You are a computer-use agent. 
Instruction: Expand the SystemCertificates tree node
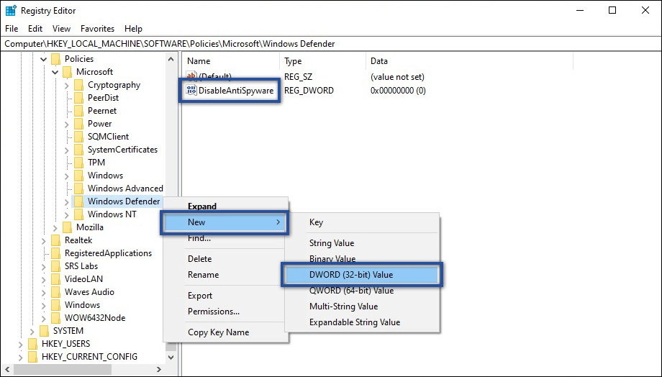(x=66, y=150)
